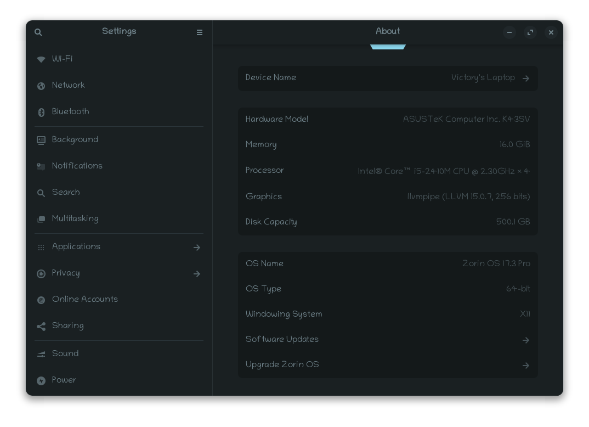589x427 pixels.
Task: Expand Privacy submenu arrow
Action: [196, 274]
